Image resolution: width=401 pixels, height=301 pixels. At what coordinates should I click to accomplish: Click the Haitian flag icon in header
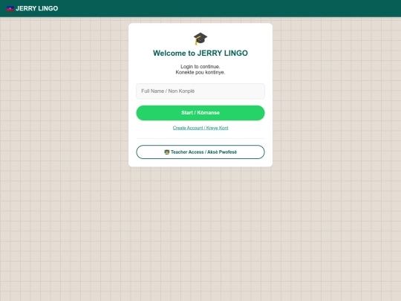pyautogui.click(x=10, y=8)
